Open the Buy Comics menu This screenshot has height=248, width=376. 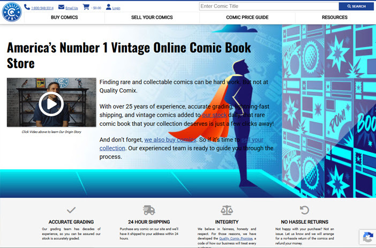click(x=64, y=18)
